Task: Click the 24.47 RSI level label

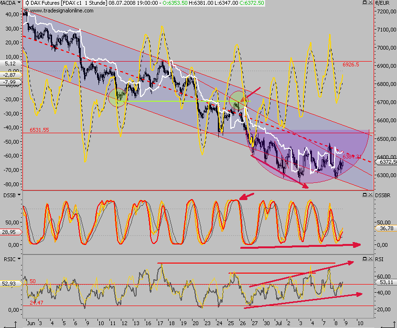Action: point(36,302)
